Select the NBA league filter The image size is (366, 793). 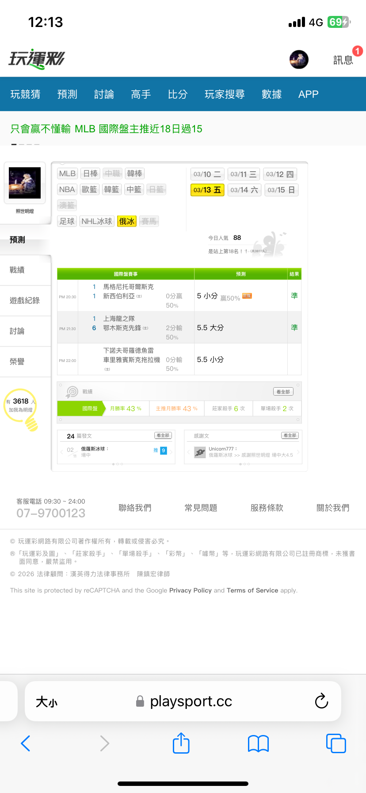click(67, 189)
